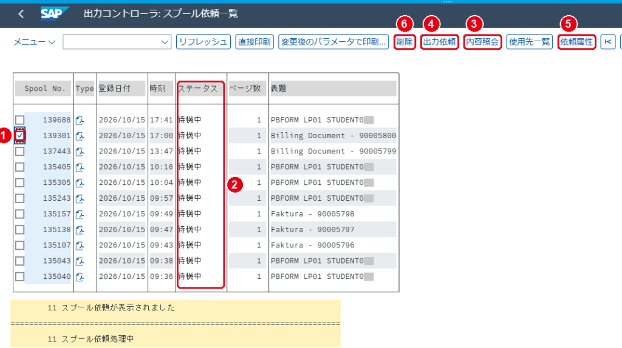
Task: Select checkbox for spool 135243
Action: (x=20, y=198)
